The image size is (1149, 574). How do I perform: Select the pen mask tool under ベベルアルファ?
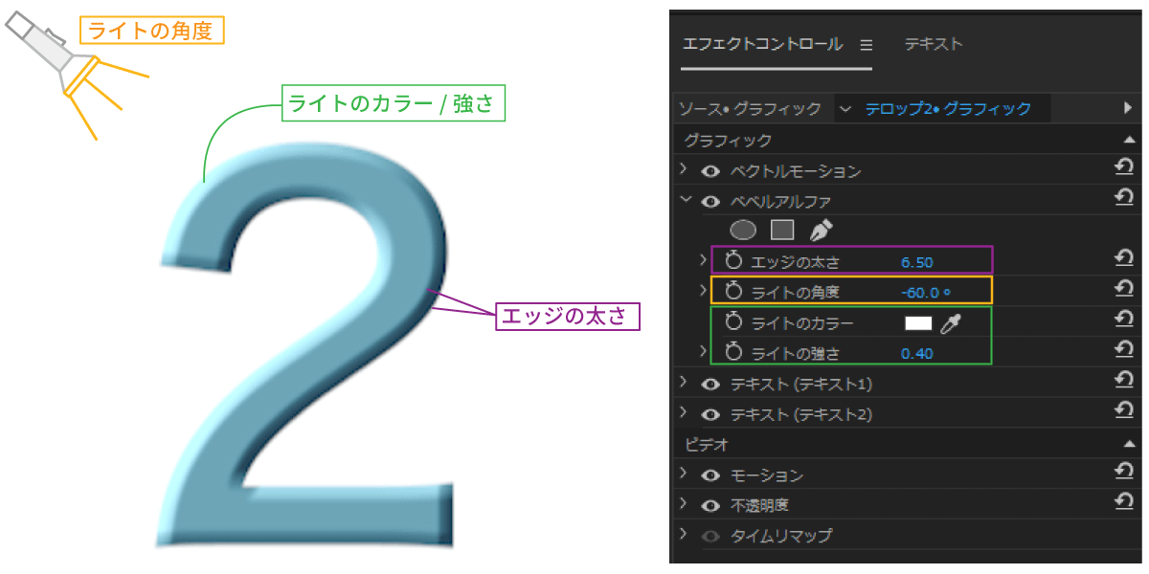822,231
